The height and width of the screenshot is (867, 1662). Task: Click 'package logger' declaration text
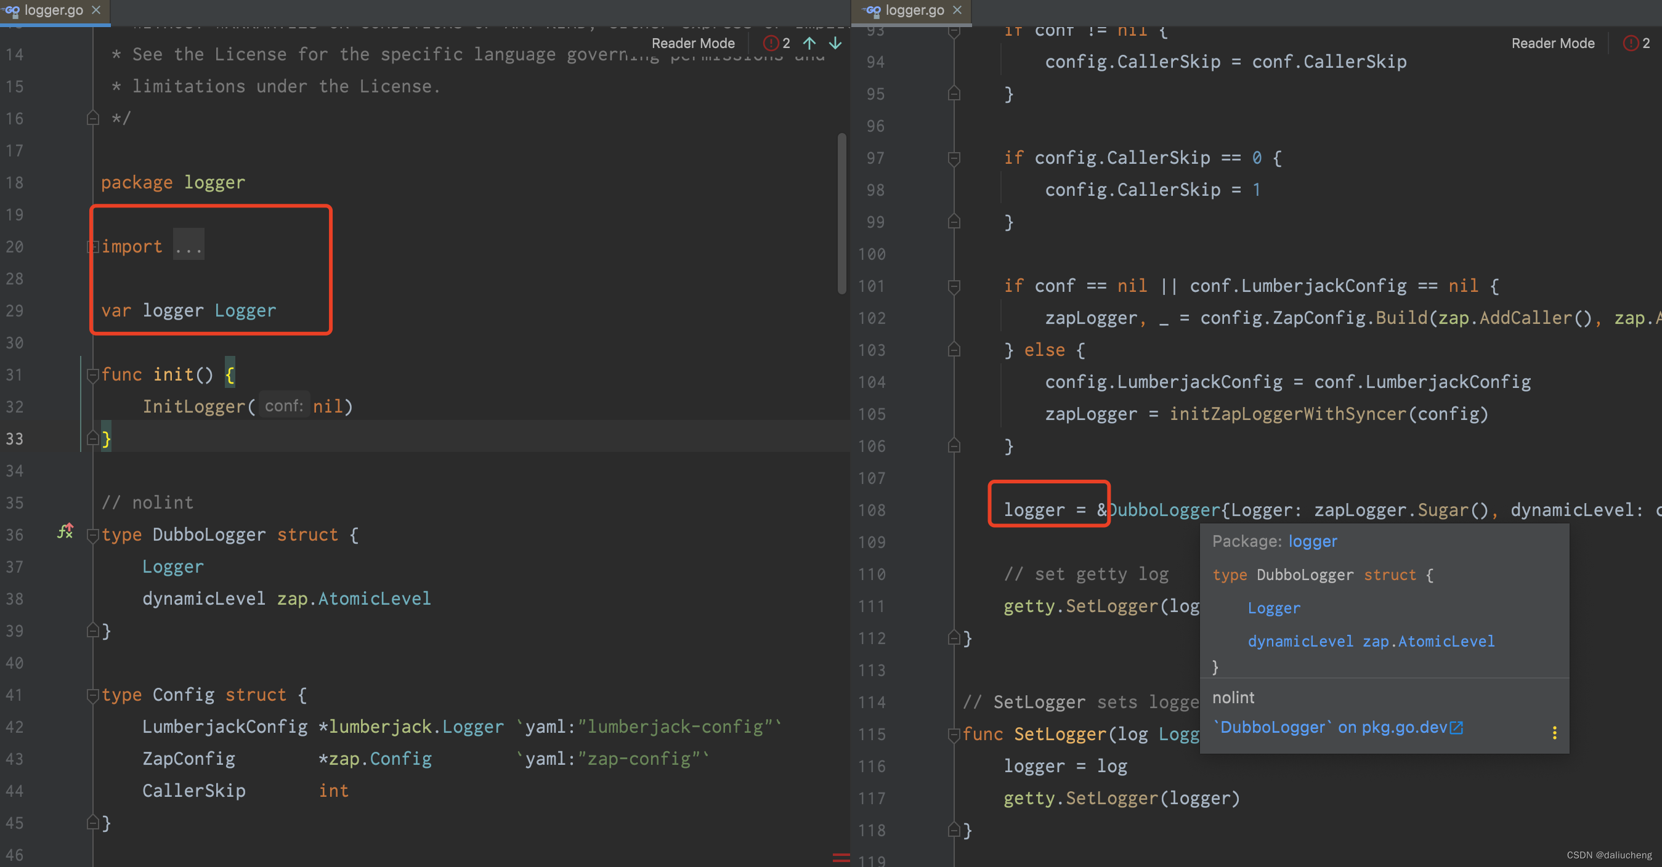(x=173, y=182)
